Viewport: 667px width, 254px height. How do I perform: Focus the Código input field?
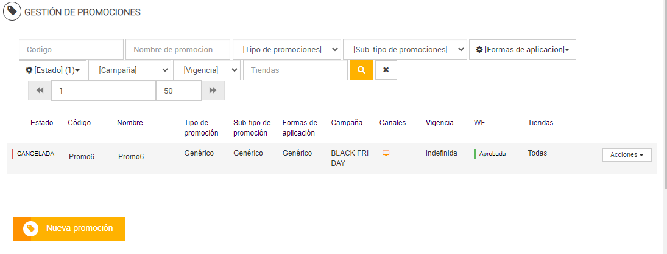point(71,49)
